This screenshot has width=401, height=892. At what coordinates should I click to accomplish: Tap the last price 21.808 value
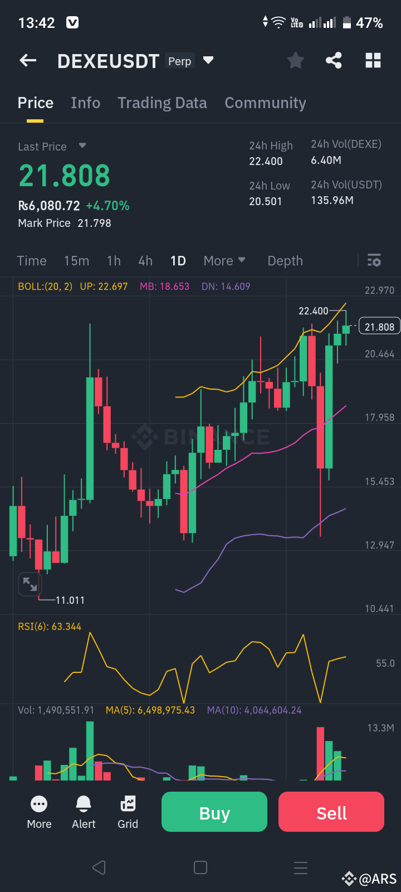point(65,175)
